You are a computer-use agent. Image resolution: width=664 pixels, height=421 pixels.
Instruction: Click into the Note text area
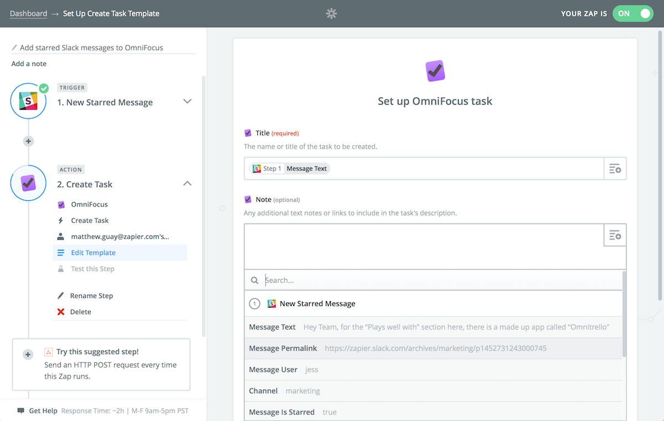click(424, 246)
